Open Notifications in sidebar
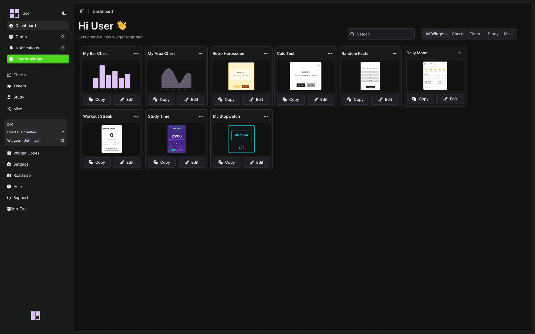The height and width of the screenshot is (334, 535). (x=27, y=48)
